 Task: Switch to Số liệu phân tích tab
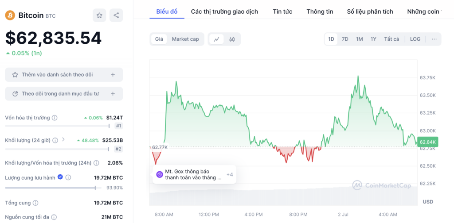click(x=370, y=12)
